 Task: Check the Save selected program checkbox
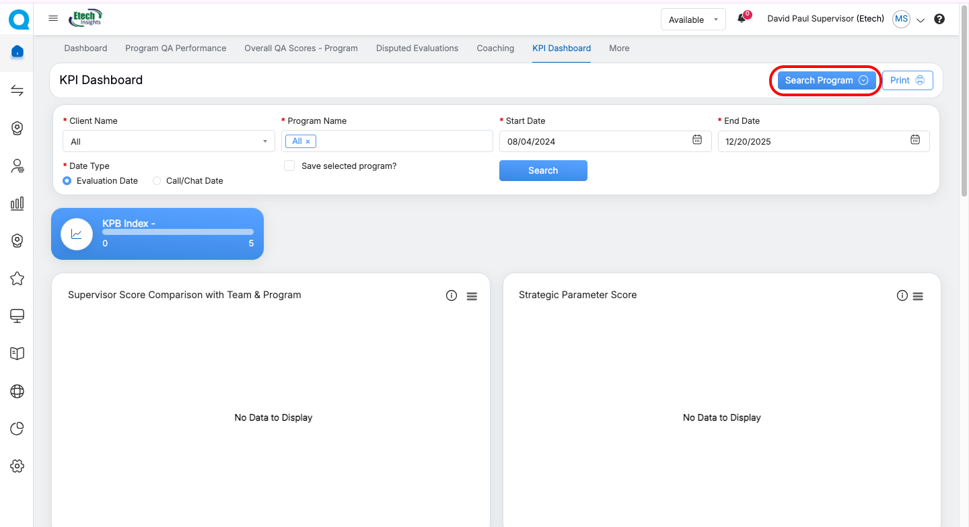click(x=289, y=166)
